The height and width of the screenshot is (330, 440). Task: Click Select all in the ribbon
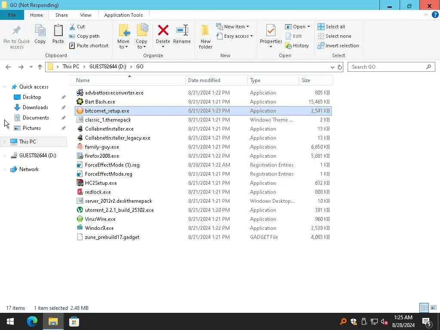[331, 27]
